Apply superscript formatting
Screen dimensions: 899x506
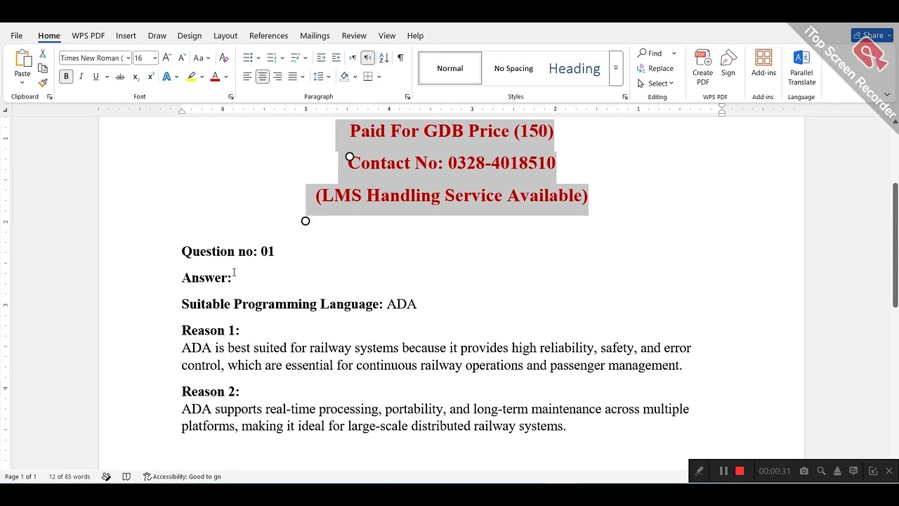tap(150, 77)
